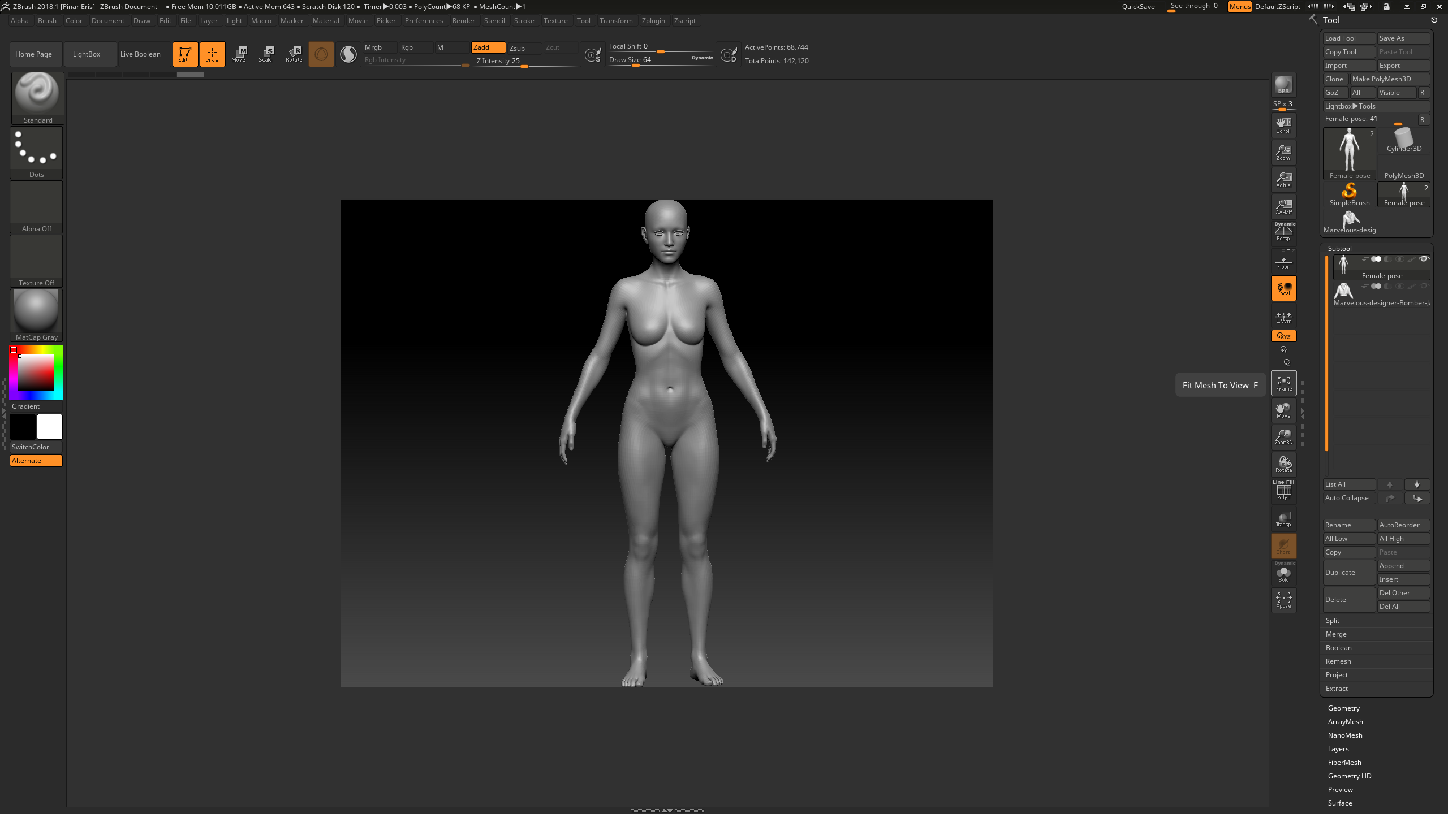
Task: Expand the Extract section
Action: tap(1337, 689)
